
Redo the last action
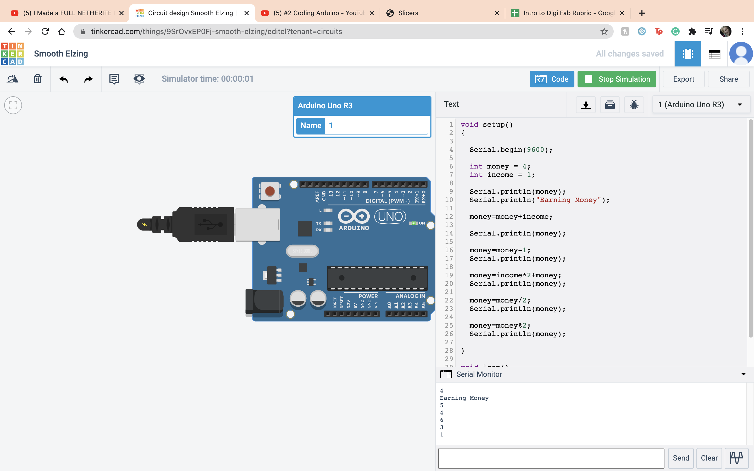click(x=88, y=79)
